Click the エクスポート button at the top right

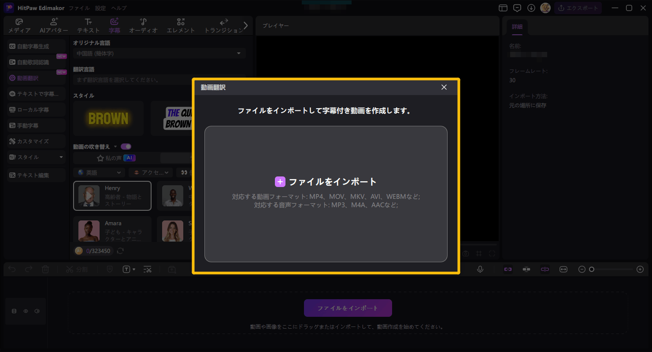pyautogui.click(x=578, y=7)
